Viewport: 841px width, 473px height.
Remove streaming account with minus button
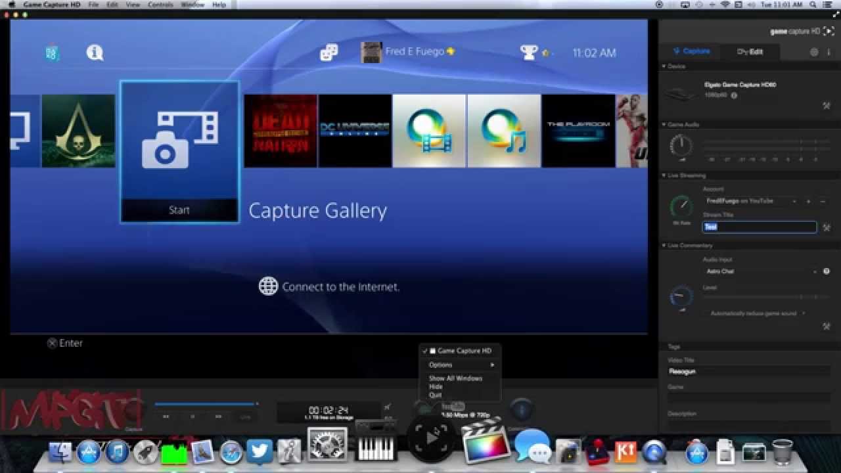[822, 201]
